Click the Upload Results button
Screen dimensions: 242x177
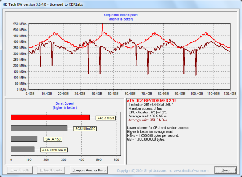pyautogui.click(x=51, y=170)
